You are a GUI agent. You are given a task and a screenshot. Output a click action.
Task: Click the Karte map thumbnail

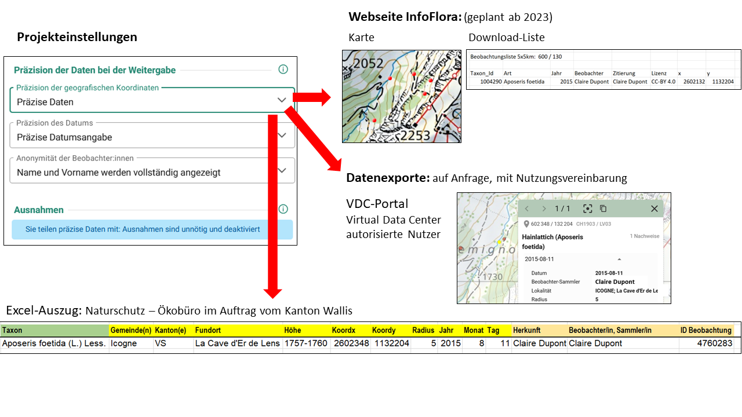[x=401, y=96]
